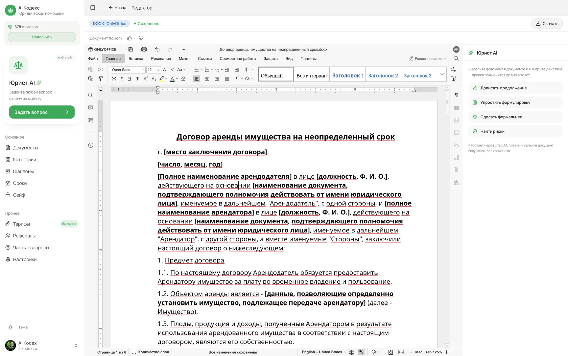The image size is (568, 356).
Task: Click the Clear style eraser icon
Action: pyautogui.click(x=183, y=79)
